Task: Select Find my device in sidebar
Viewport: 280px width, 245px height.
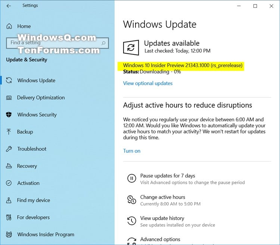Action: point(34,200)
